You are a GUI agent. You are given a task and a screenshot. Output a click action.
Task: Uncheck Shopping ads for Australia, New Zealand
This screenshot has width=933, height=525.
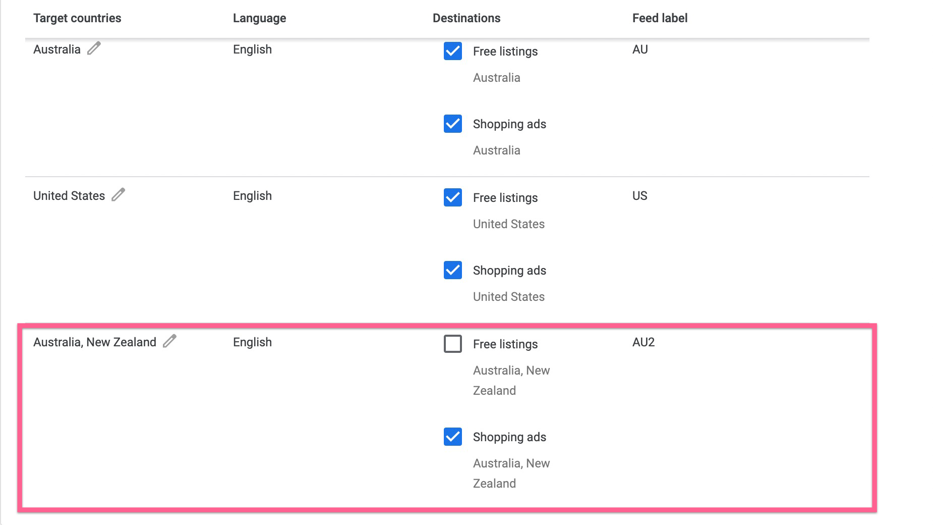[453, 437]
